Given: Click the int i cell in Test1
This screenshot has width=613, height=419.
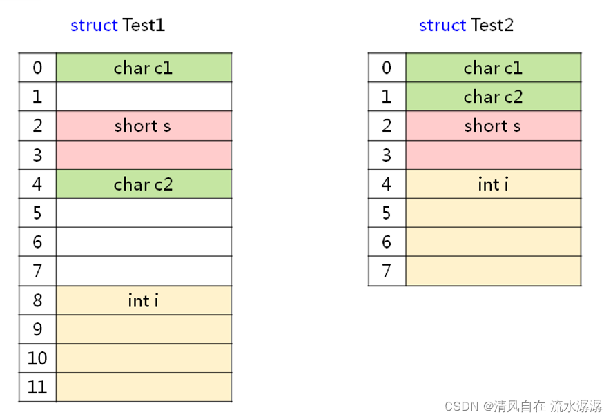Looking at the screenshot, I should pyautogui.click(x=144, y=300).
